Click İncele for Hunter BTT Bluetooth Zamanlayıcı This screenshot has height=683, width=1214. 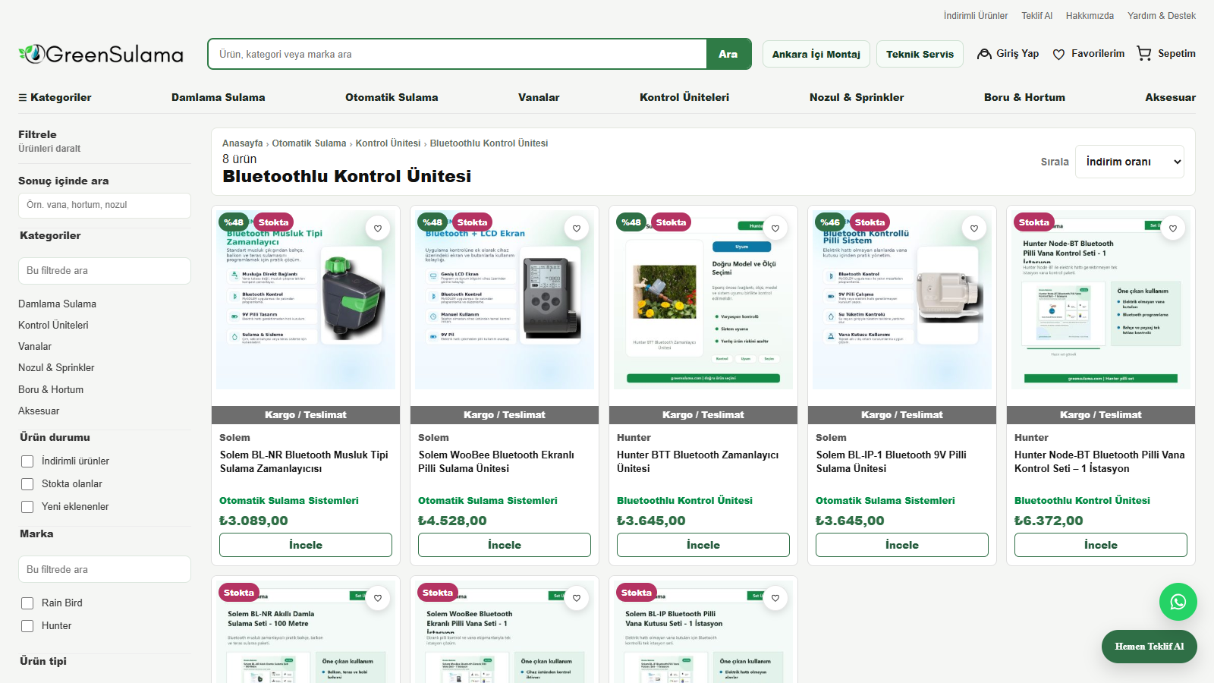click(703, 545)
